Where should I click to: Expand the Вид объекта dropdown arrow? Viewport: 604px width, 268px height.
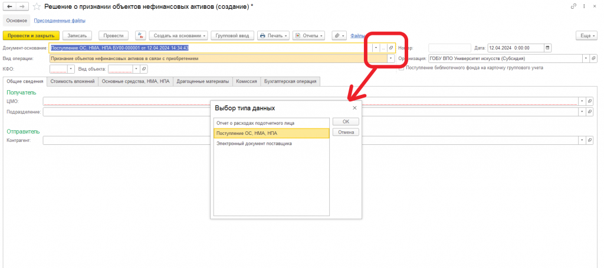point(136,69)
